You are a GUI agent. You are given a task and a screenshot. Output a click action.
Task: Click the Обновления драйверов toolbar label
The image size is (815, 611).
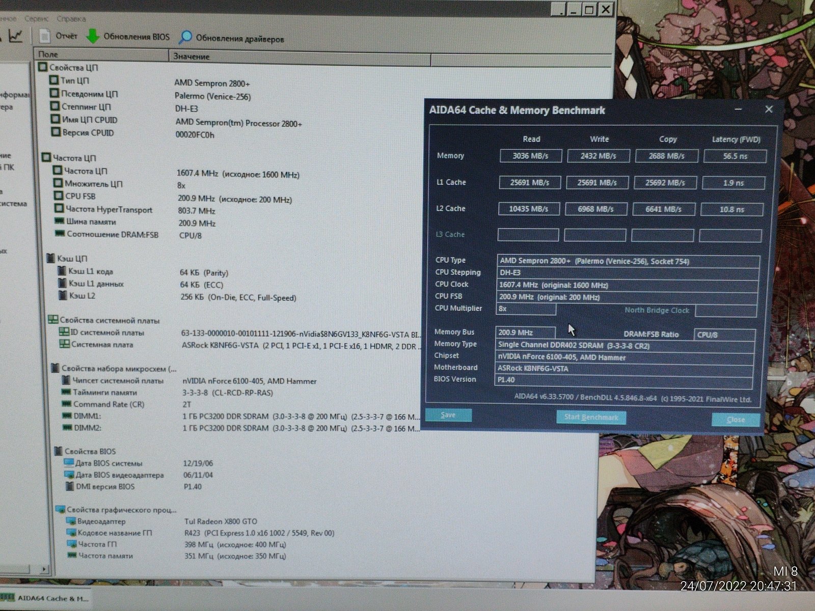(x=240, y=39)
